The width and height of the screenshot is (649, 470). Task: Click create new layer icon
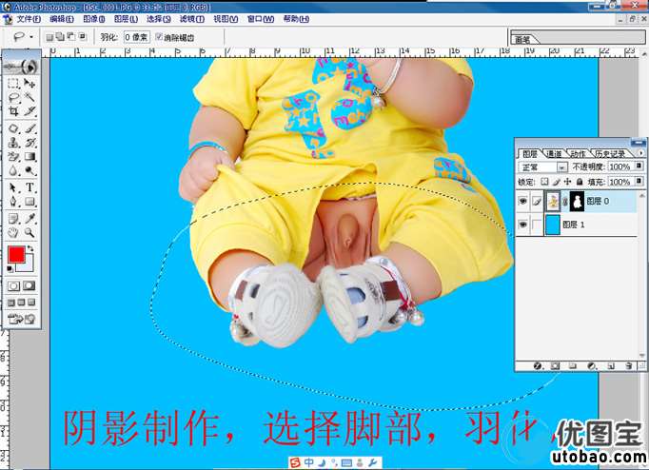pyautogui.click(x=611, y=365)
